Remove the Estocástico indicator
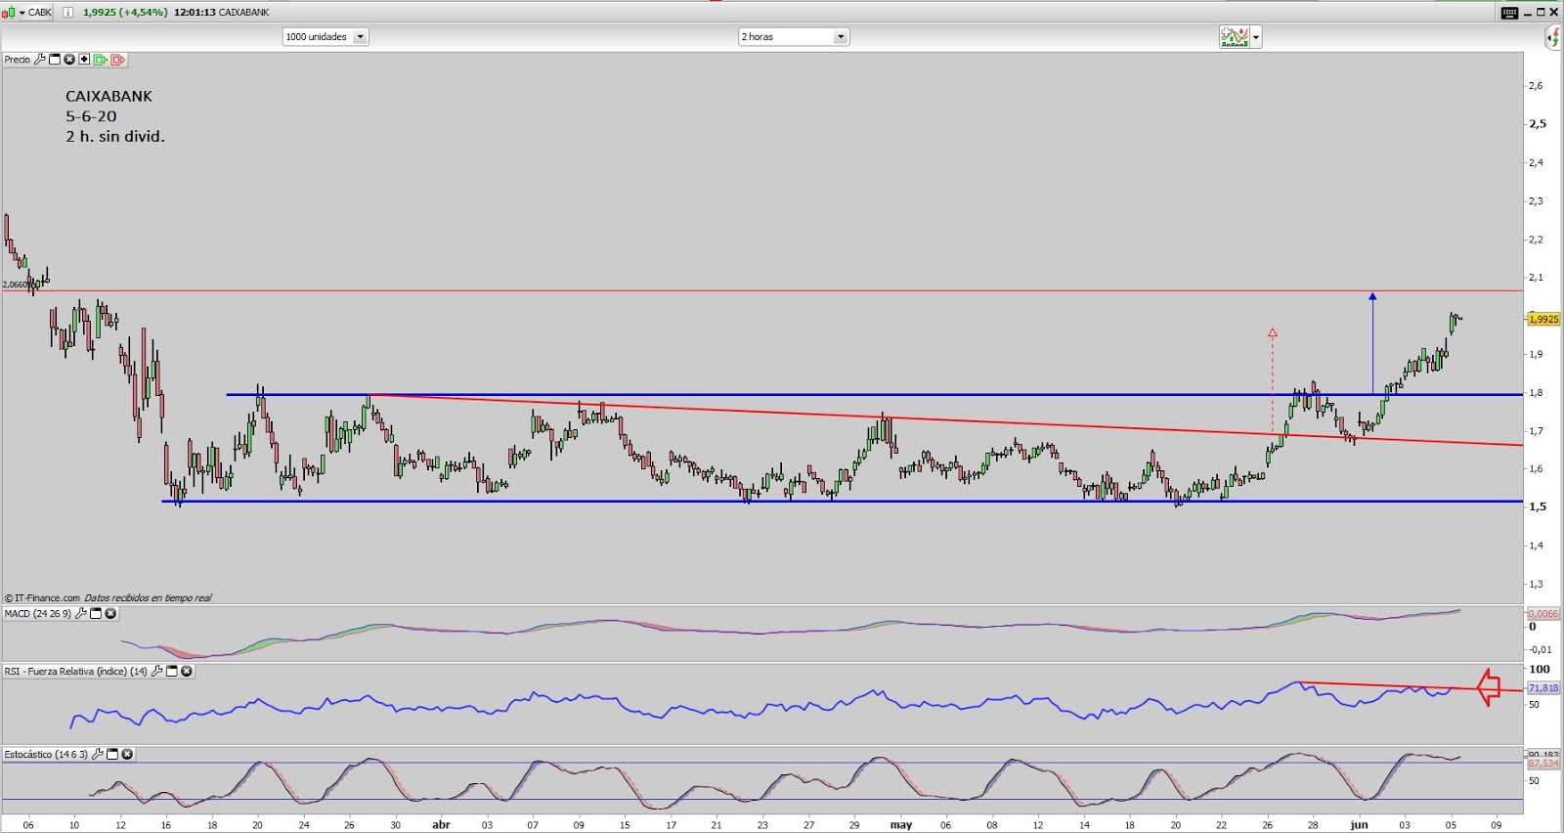Screen dimensions: 1564x833 [x=127, y=755]
